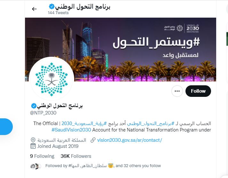Open the #رؤية_السعودية_2030 hashtag in bio

(84, 123)
